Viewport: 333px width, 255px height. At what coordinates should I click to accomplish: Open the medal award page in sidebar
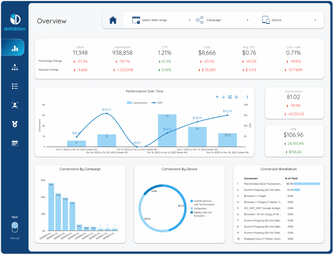point(15,124)
